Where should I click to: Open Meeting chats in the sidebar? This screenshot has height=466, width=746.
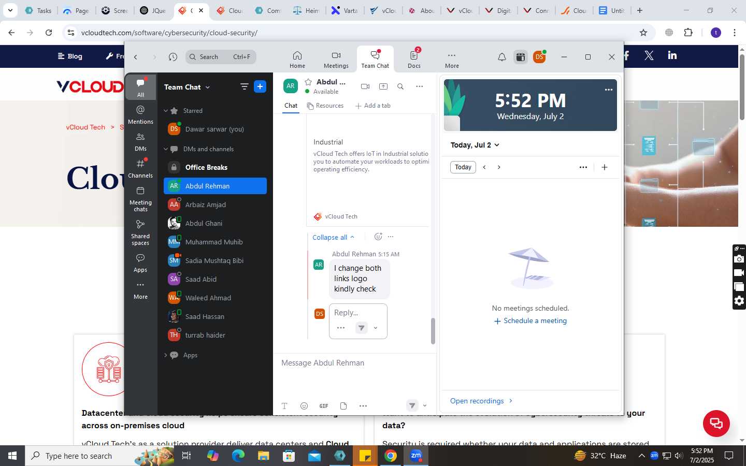[x=140, y=199]
